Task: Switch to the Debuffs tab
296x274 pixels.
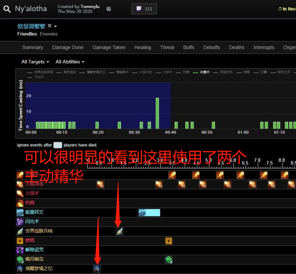Action: pyautogui.click(x=211, y=47)
